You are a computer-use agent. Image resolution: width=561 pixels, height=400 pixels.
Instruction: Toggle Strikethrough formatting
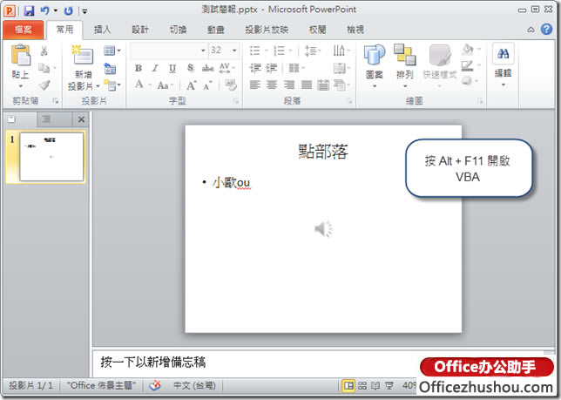[x=207, y=68]
